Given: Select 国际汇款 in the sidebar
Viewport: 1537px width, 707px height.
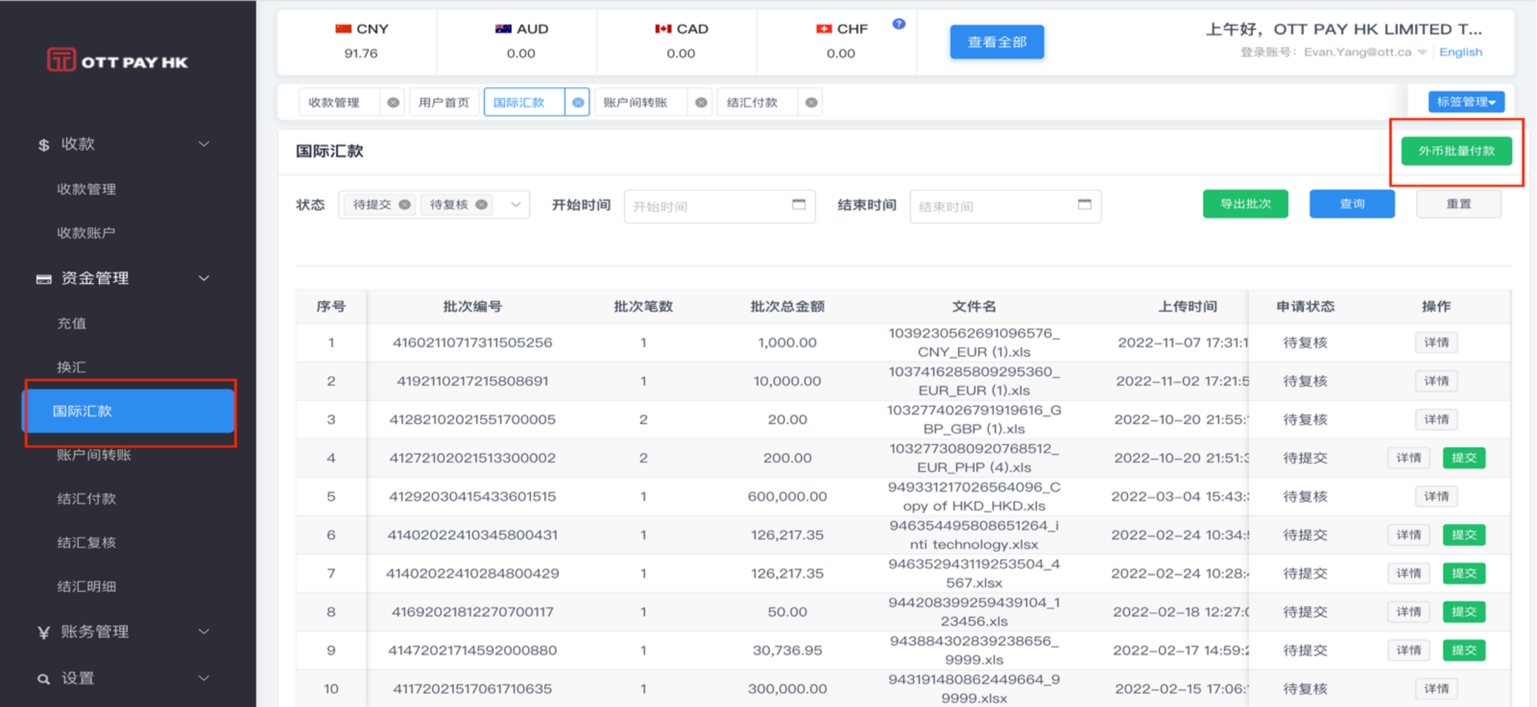Looking at the screenshot, I should point(128,412).
